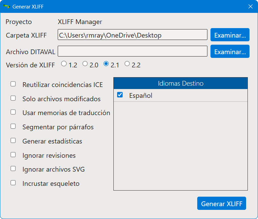
Task: Select XLIFF version 2.2
Action: (127, 64)
